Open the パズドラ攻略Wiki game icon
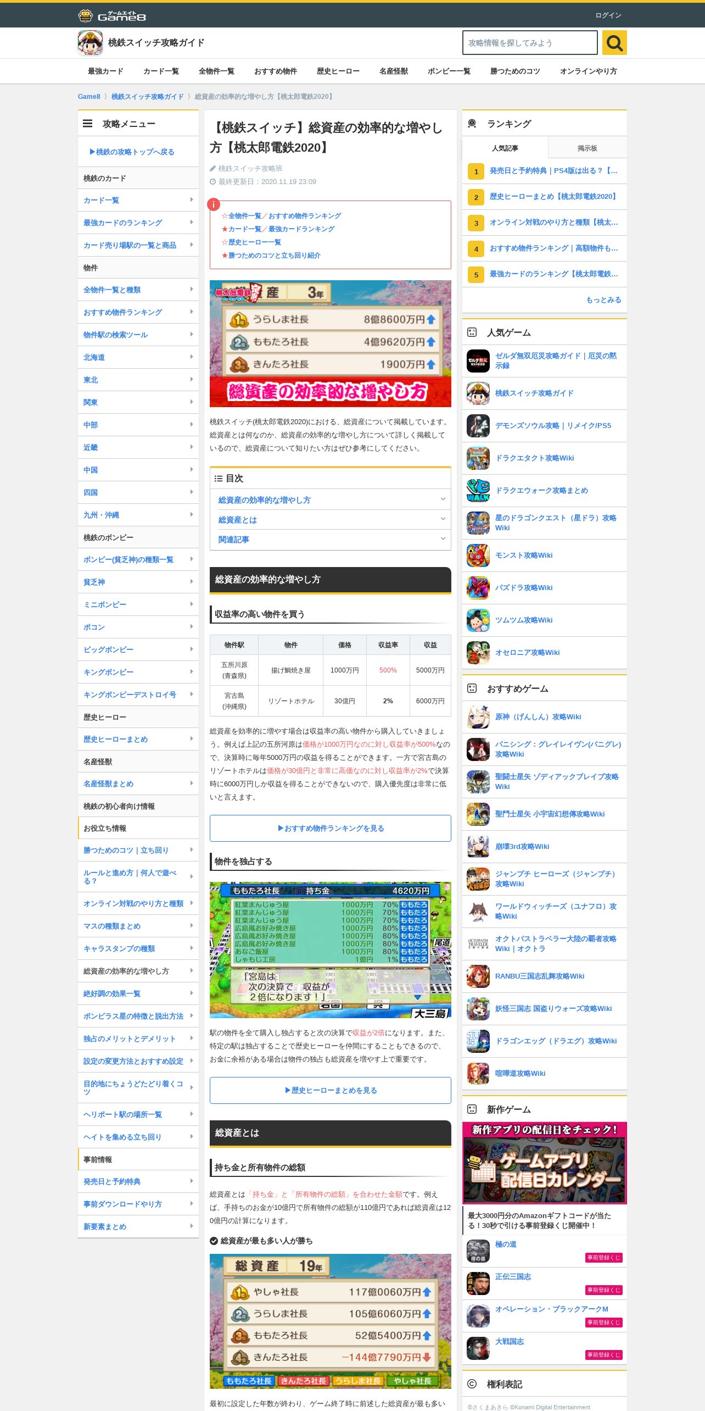The width and height of the screenshot is (705, 1411). (478, 588)
